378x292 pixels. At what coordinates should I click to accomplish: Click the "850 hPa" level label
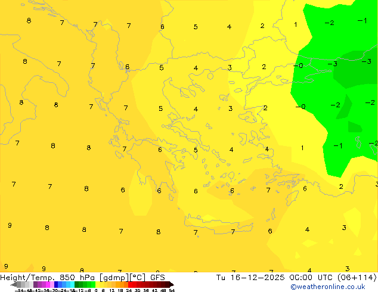[x=77, y=278]
